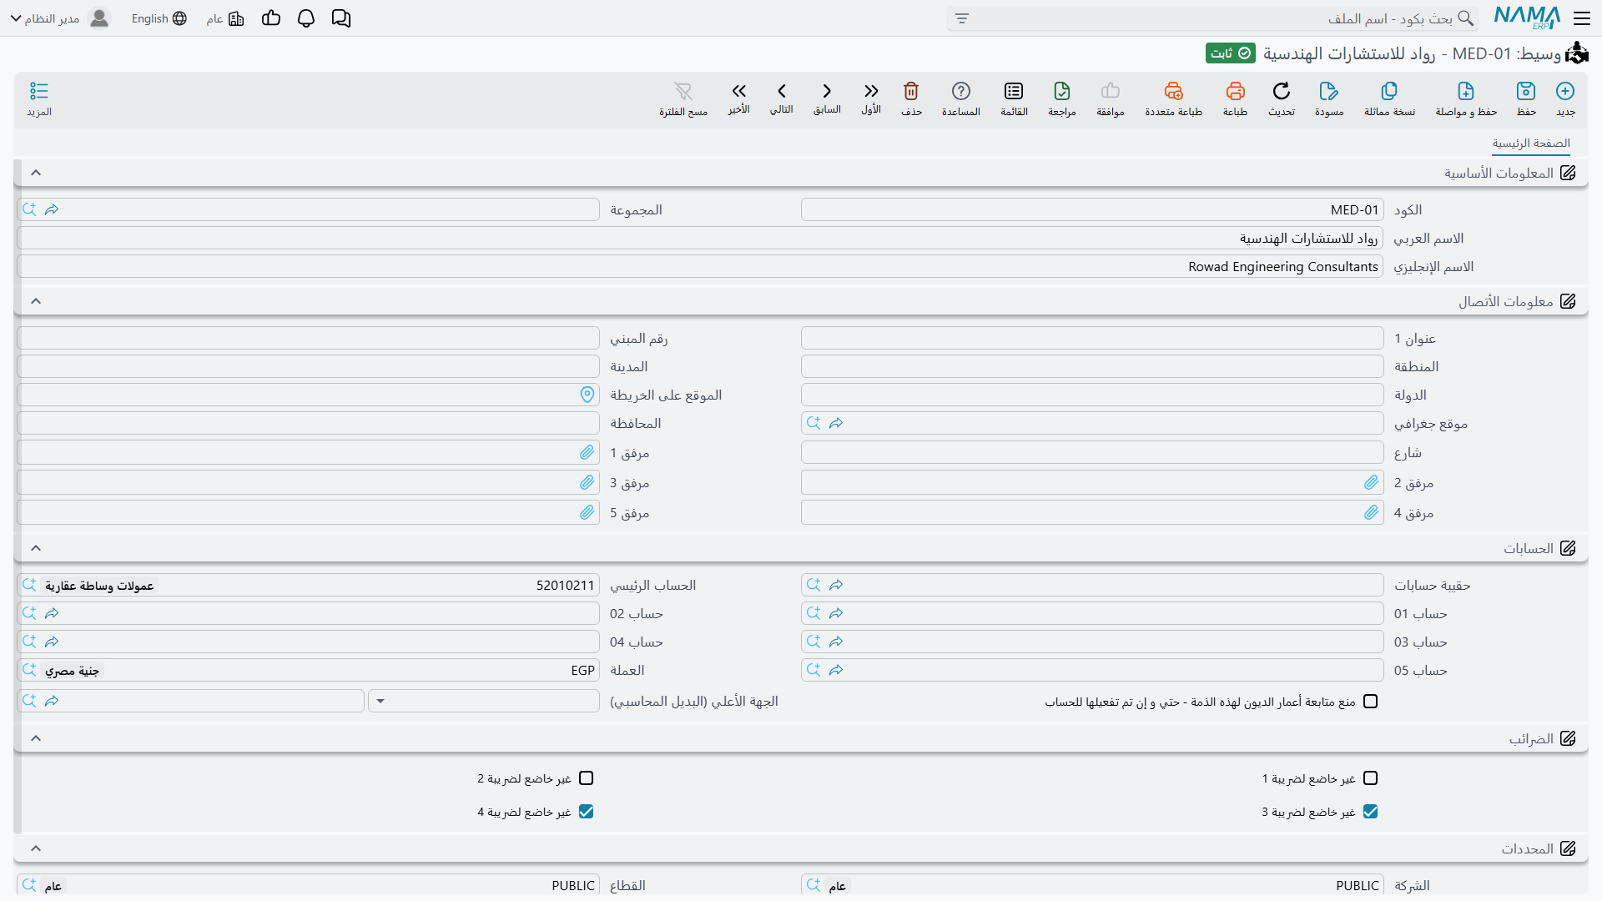Click the الشركة field showing PUBLIC
This screenshot has width=1602, height=901.
coord(1092,885)
